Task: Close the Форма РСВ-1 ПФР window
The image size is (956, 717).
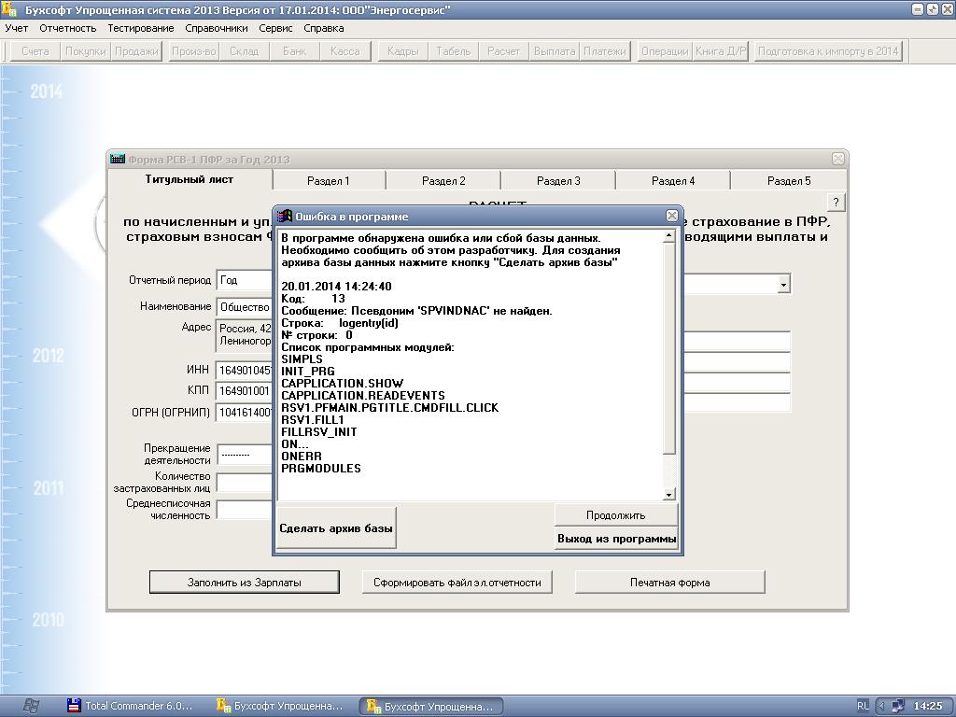Action: coord(837,159)
